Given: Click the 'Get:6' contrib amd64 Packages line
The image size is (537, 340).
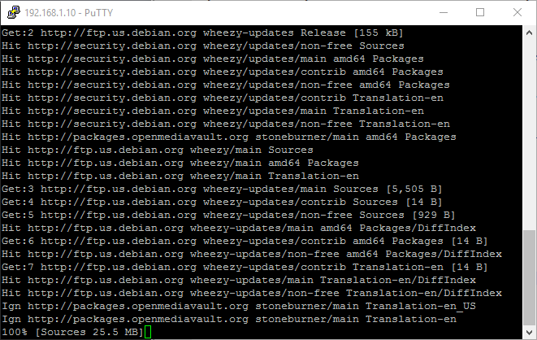Looking at the screenshot, I should [x=245, y=242].
